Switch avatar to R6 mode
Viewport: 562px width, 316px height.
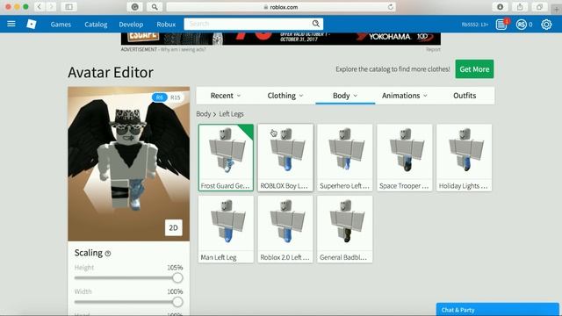click(x=160, y=97)
